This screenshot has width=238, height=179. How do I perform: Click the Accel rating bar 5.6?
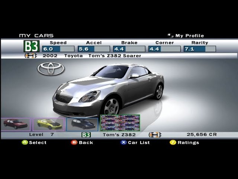94,49
